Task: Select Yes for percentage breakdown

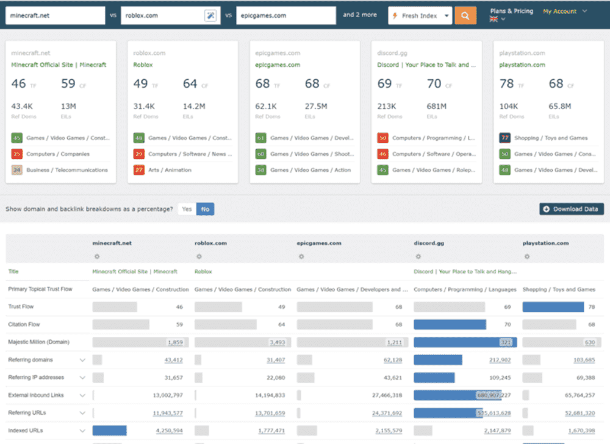Action: pyautogui.click(x=187, y=209)
